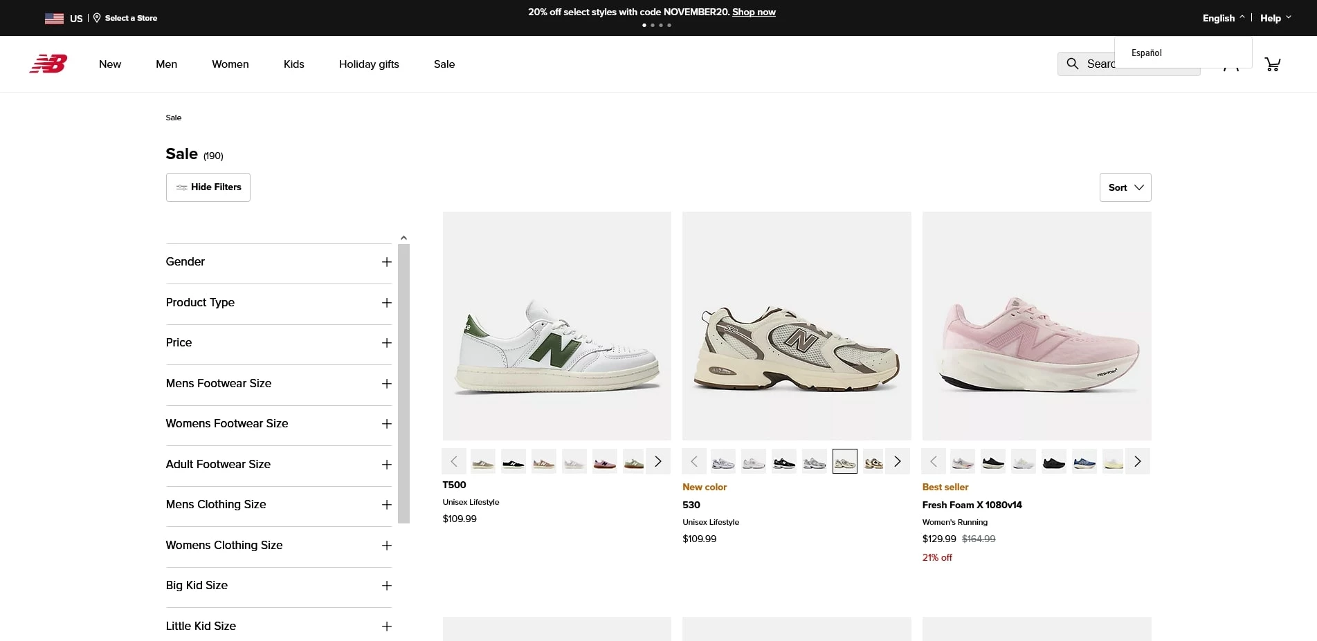
Task: Show next colorways for Fresh Foam X 1080v14
Action: point(1137,461)
